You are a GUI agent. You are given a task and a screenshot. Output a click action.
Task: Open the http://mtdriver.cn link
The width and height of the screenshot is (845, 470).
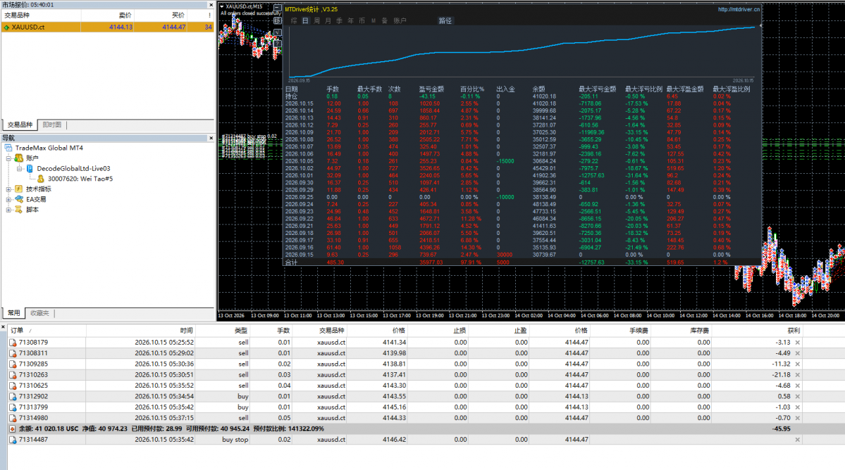(739, 10)
